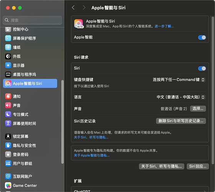Click the Displays (显示器) icon

point(8,65)
